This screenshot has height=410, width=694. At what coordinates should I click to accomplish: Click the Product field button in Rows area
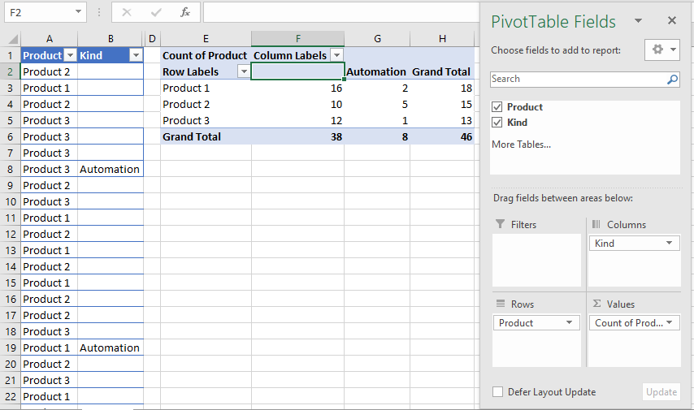(536, 323)
